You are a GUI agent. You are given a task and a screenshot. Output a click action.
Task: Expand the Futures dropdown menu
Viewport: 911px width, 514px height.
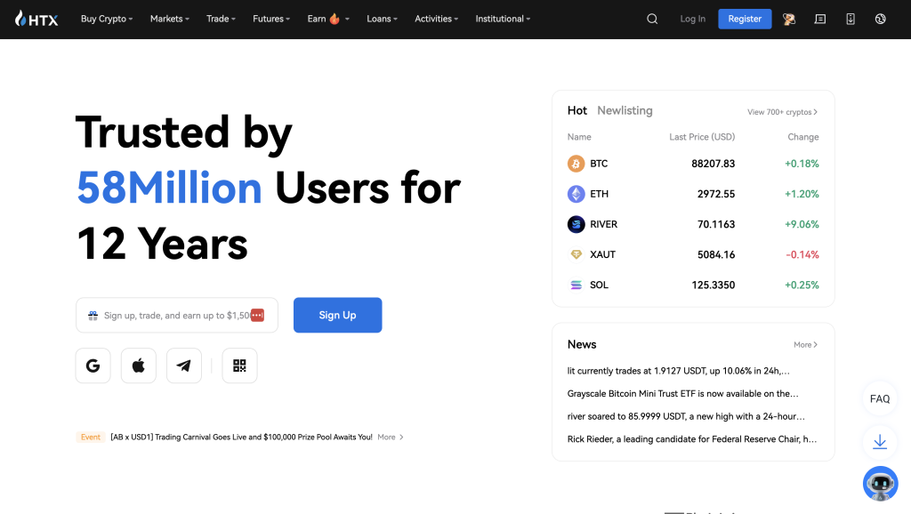[271, 19]
